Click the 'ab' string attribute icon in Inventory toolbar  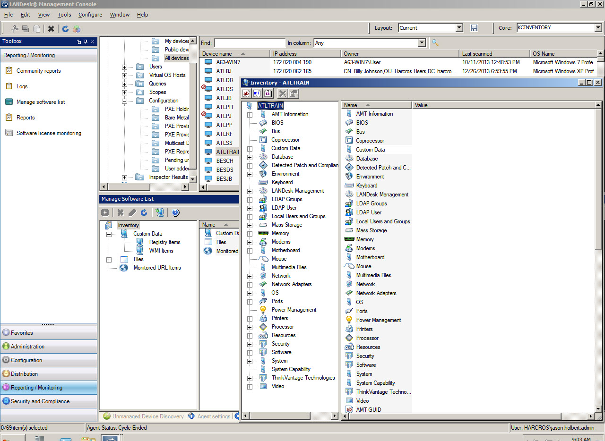(x=245, y=93)
